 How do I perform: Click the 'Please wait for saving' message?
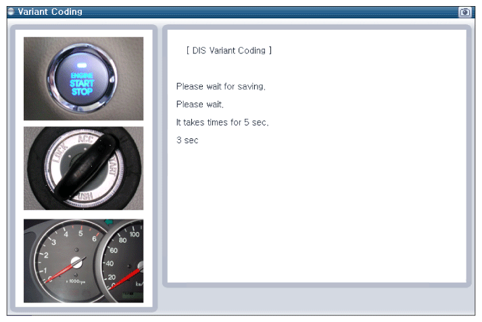click(220, 86)
